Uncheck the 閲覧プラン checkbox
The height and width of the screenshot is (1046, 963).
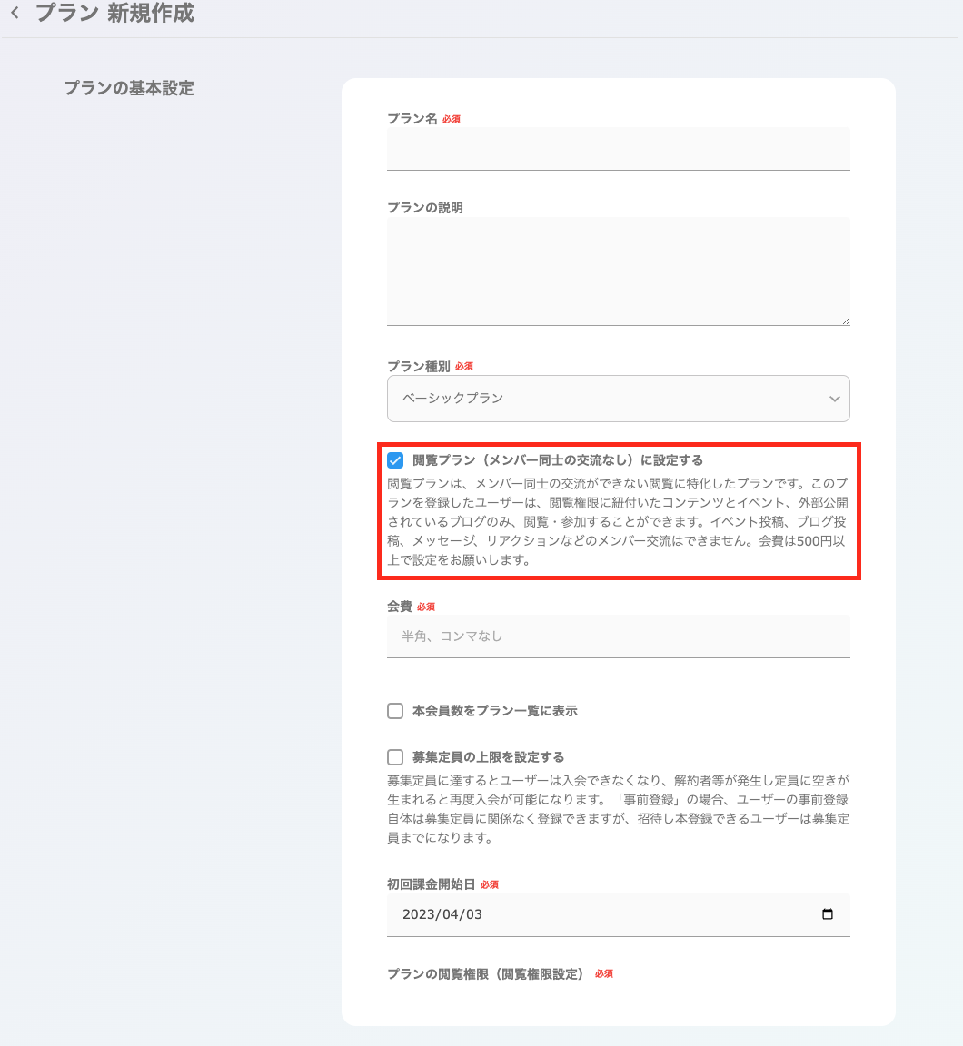[395, 460]
